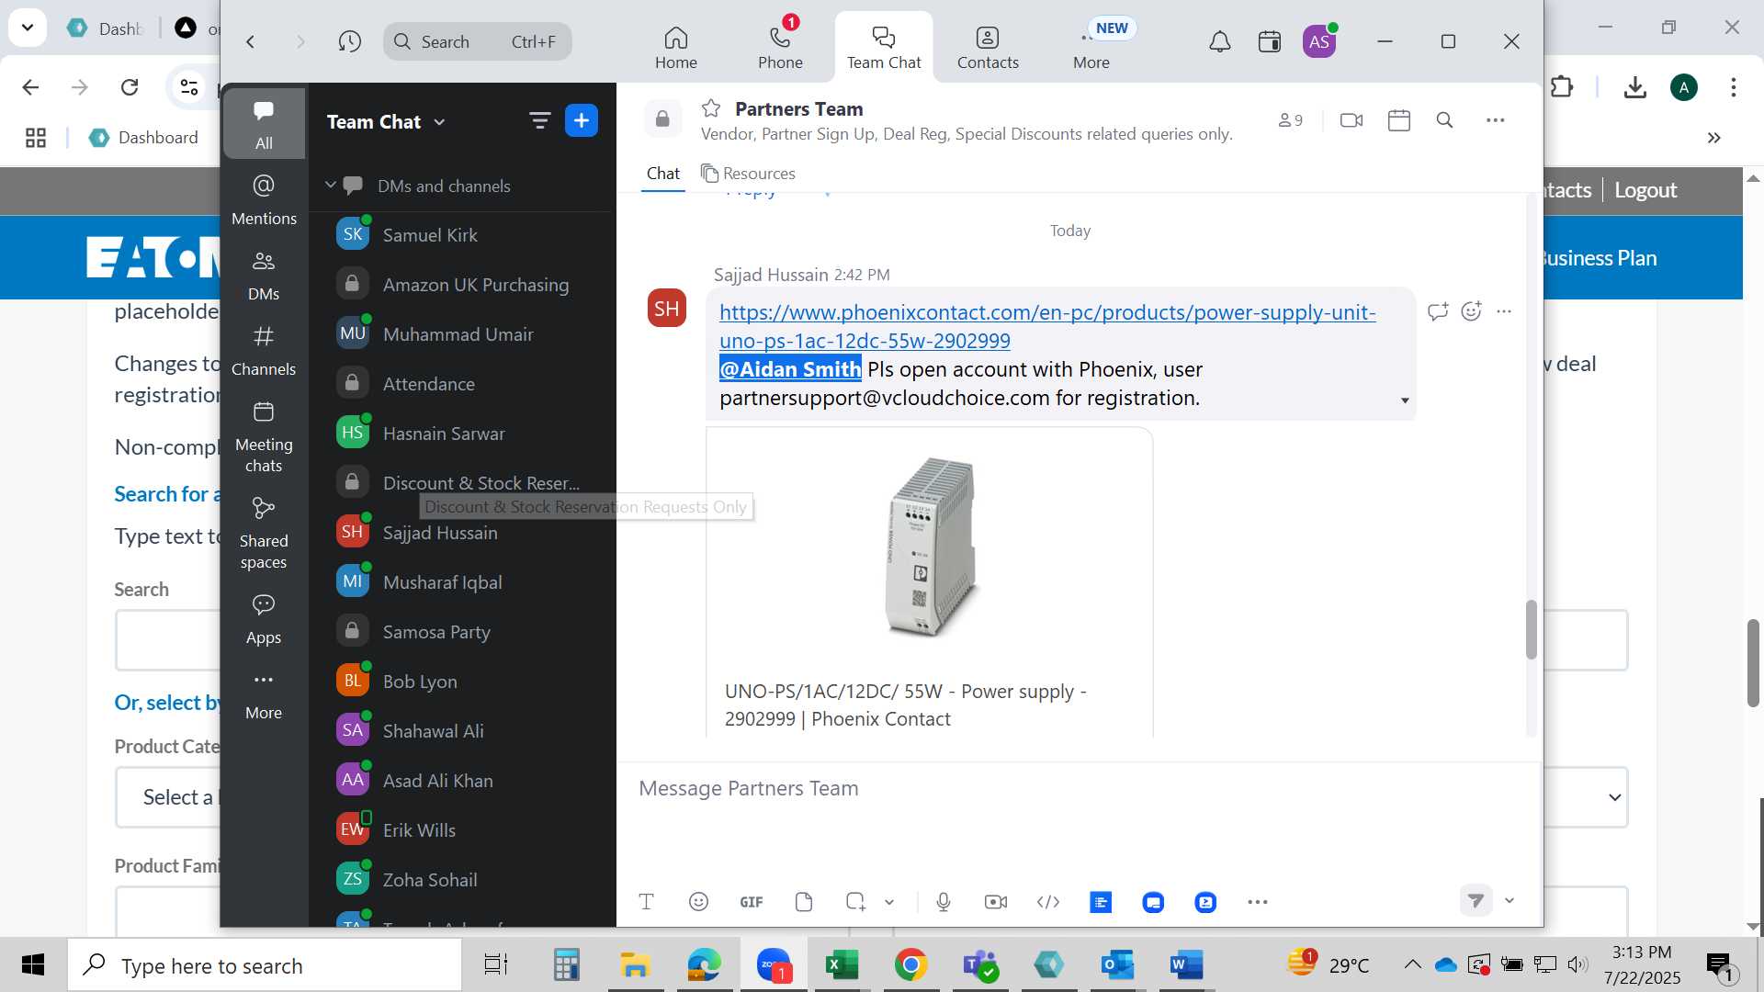Open more composer options ellipsis
1764x992 pixels.
(x=1258, y=902)
